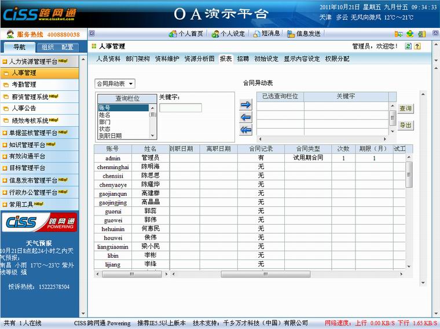
Task: Click the 关键字 keyword input field
Action: pyautogui.click(x=181, y=108)
